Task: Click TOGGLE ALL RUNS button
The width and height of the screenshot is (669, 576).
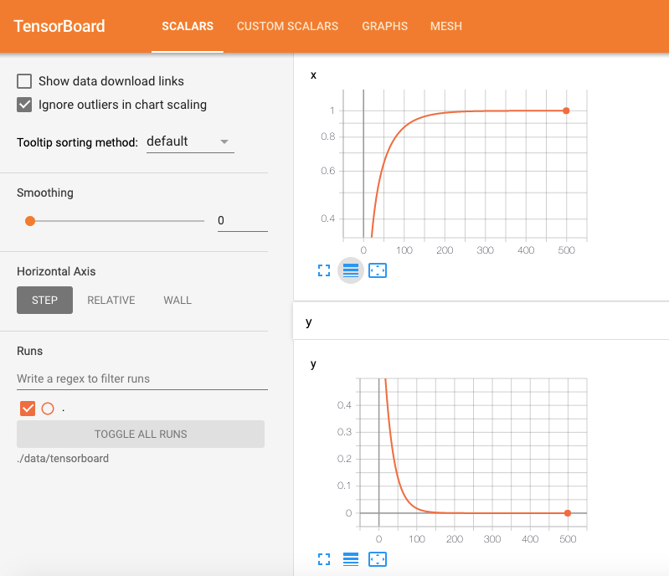Action: coord(141,435)
